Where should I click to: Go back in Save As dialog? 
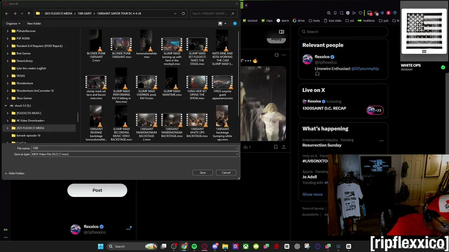[x=7, y=13]
